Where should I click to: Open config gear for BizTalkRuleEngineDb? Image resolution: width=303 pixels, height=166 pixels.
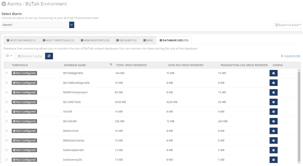coord(273,83)
